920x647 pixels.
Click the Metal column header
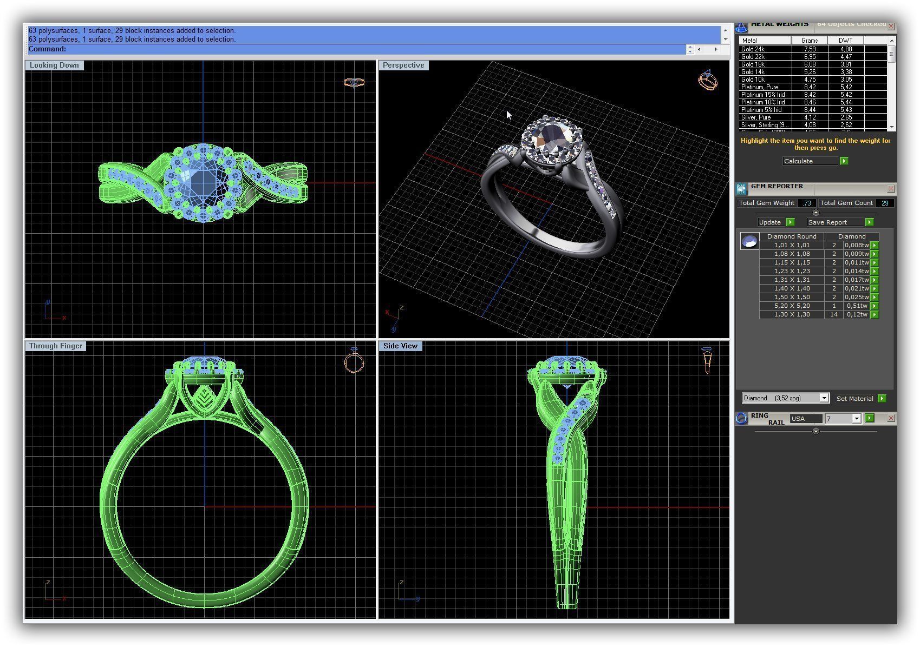click(x=765, y=41)
